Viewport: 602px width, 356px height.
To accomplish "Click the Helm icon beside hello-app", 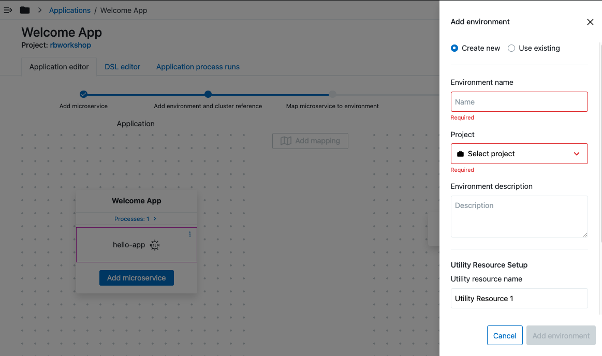I will pos(154,245).
